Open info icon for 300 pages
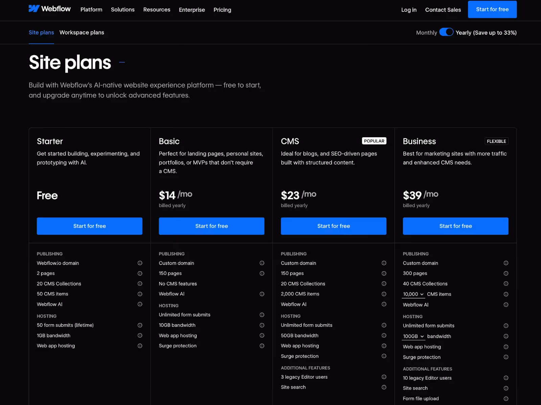The image size is (541, 405). pyautogui.click(x=506, y=273)
